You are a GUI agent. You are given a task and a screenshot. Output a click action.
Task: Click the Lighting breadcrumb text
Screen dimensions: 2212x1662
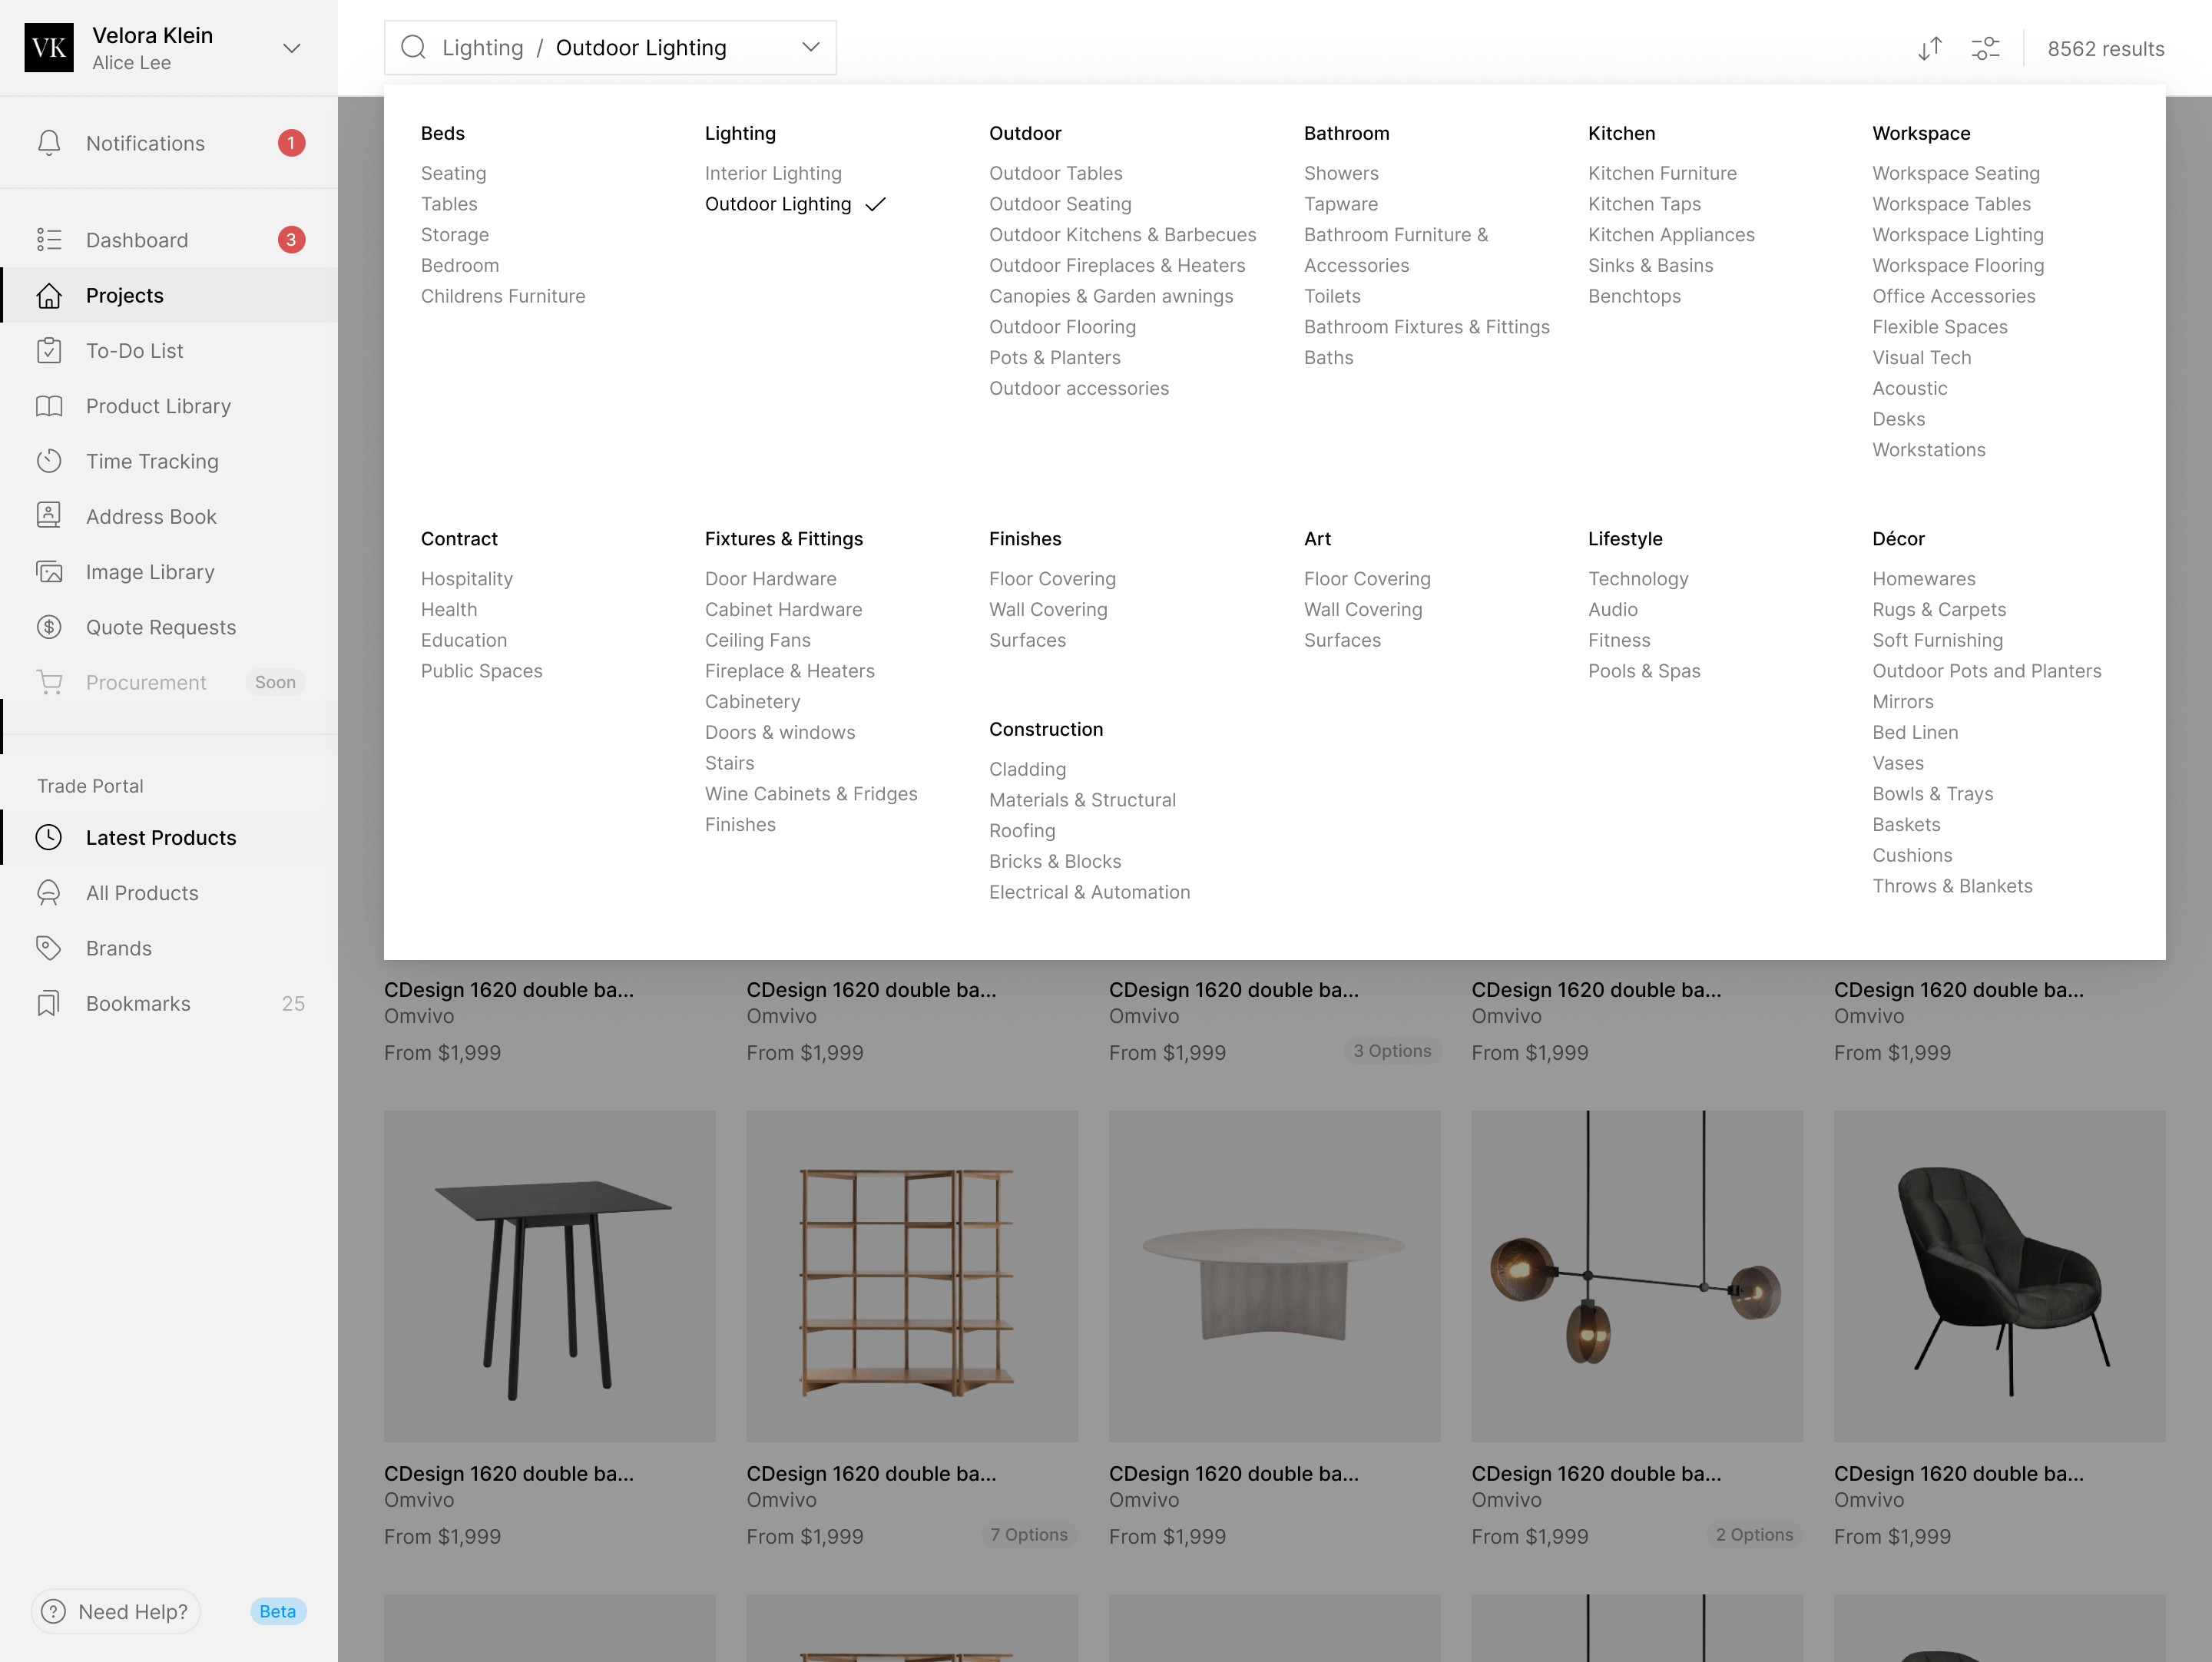[482, 47]
